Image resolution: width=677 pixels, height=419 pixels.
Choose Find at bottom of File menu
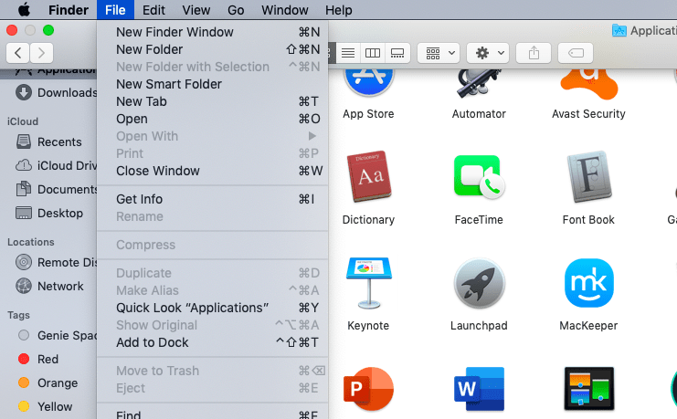213,414
